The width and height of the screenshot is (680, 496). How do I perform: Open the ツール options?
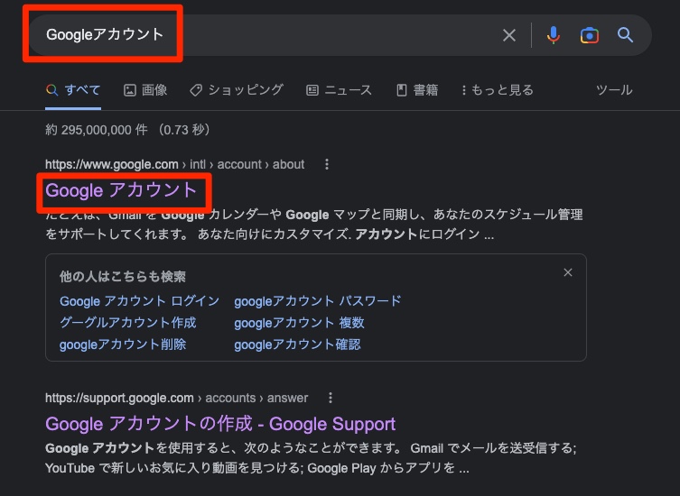coord(614,90)
